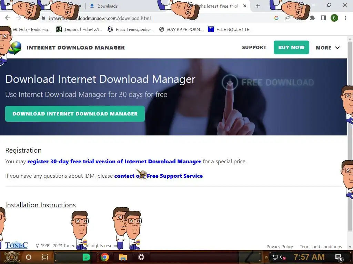Click the Installation Instructions heading

(x=41, y=205)
